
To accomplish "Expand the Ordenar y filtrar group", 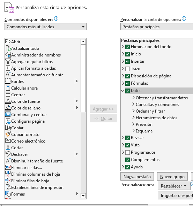I will click(133, 111).
